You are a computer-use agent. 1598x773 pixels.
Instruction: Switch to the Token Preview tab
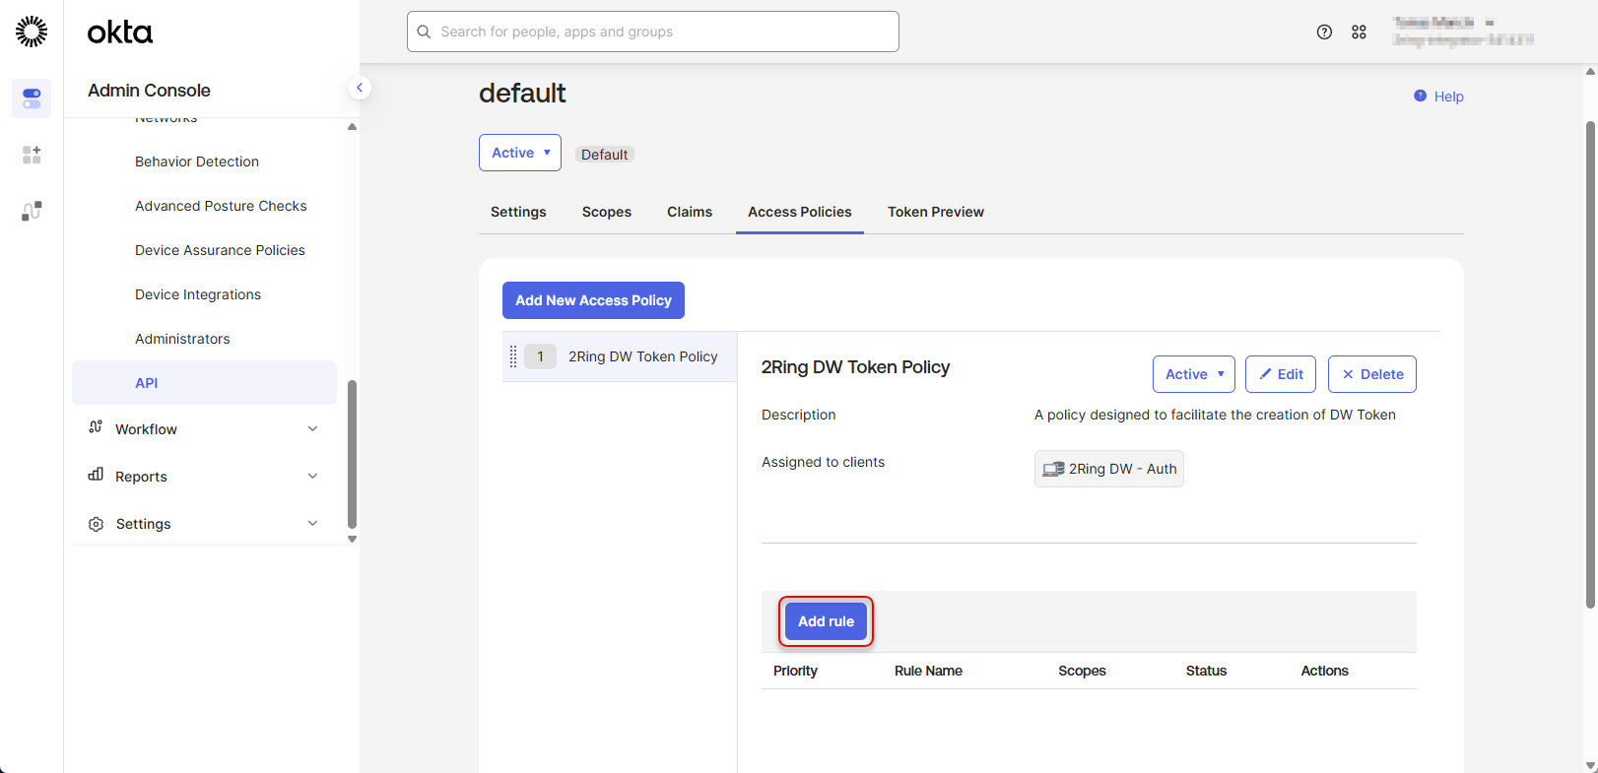coord(935,212)
